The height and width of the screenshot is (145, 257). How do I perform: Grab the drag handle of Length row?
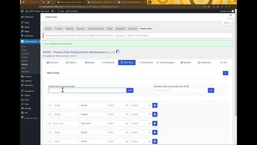point(50,105)
